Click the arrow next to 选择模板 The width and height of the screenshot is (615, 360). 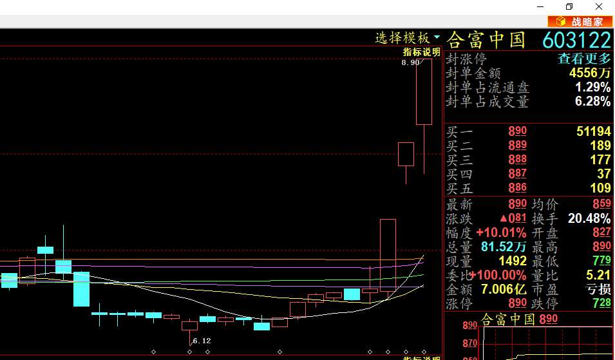pos(437,37)
